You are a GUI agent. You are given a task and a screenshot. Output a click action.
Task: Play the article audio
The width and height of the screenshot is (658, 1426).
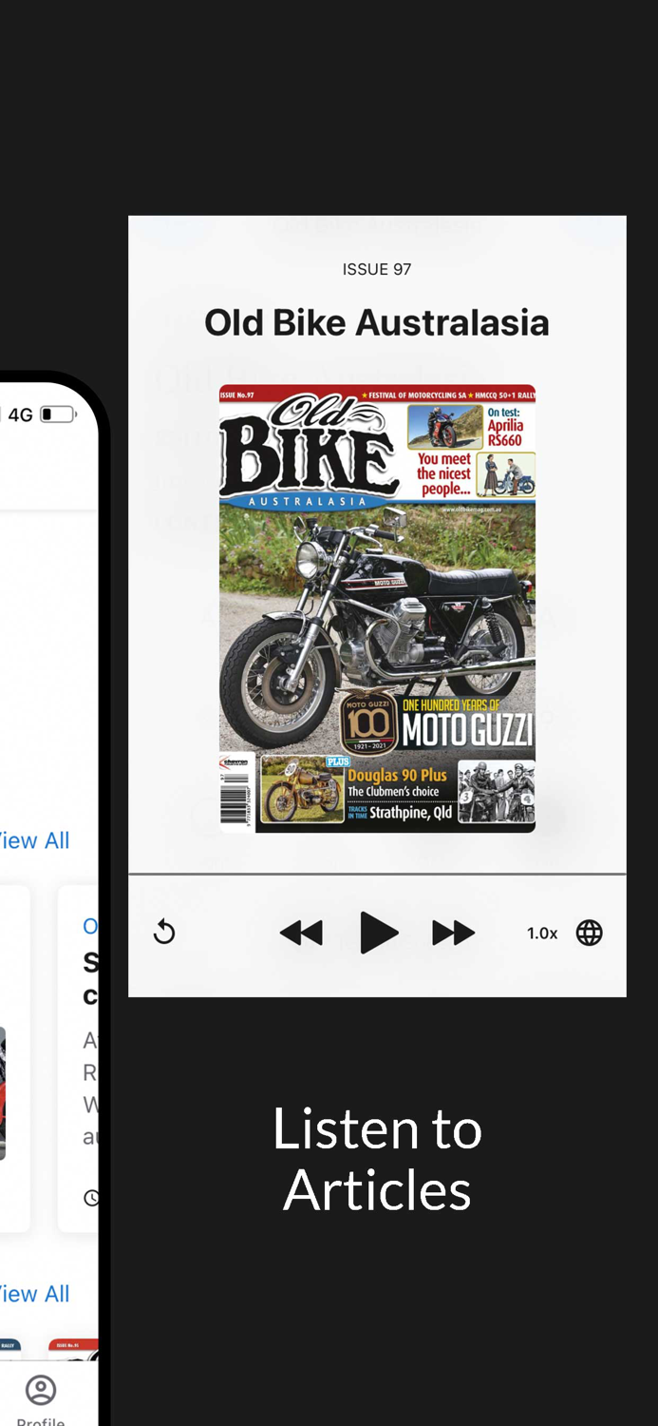(x=379, y=933)
